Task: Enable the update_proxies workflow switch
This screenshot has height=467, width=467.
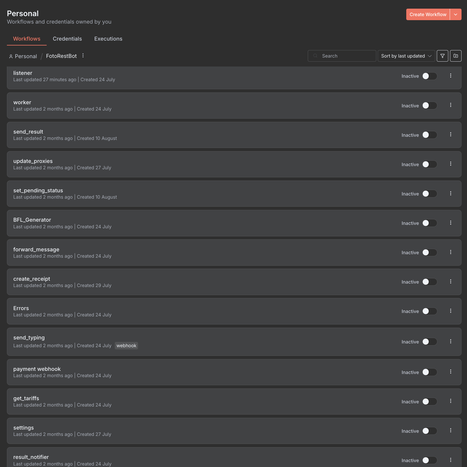Action: pos(430,164)
